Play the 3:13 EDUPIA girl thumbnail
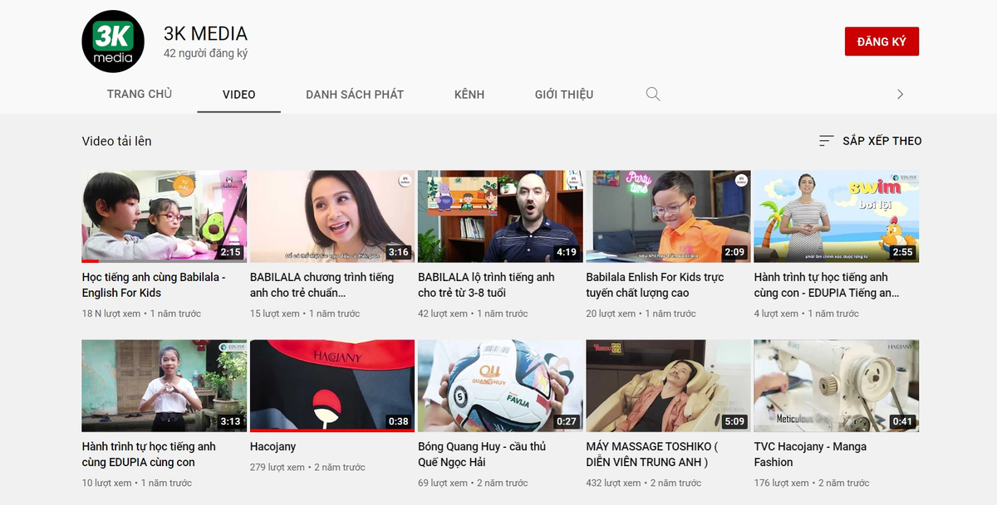This screenshot has width=997, height=505. point(165,386)
